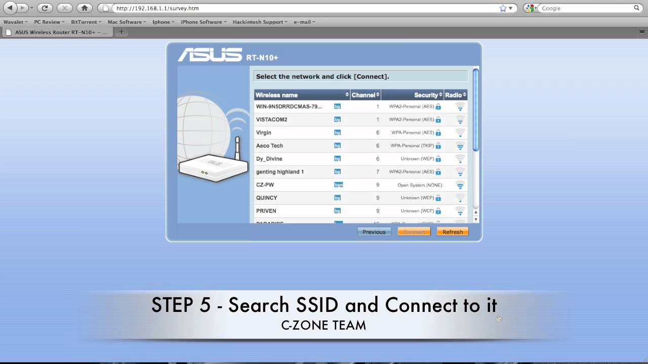Click the Refresh button
648x364 pixels.
tap(453, 232)
